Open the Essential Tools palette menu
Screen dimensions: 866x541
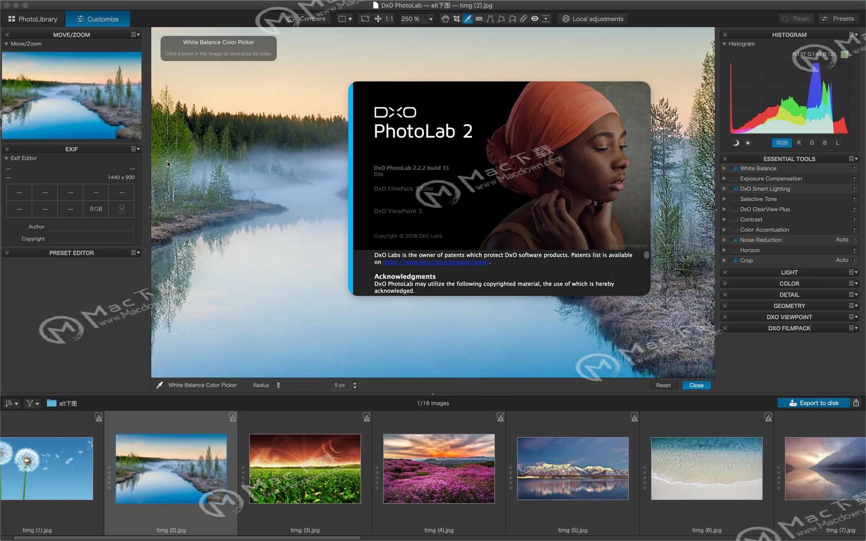pos(853,159)
